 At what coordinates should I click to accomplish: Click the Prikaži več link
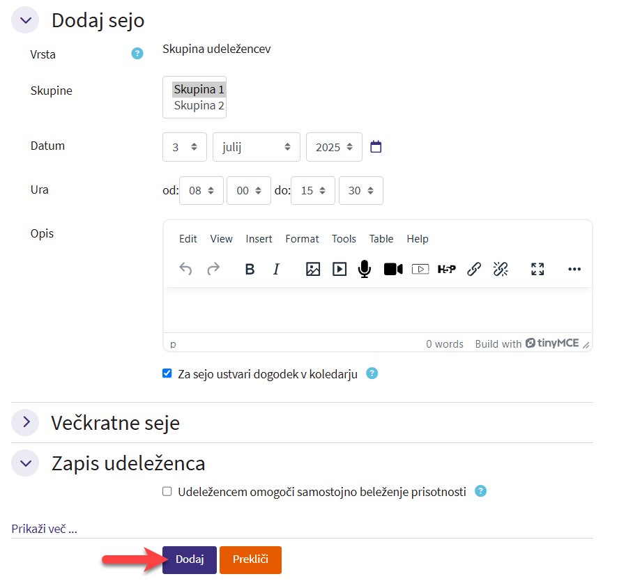point(44,529)
